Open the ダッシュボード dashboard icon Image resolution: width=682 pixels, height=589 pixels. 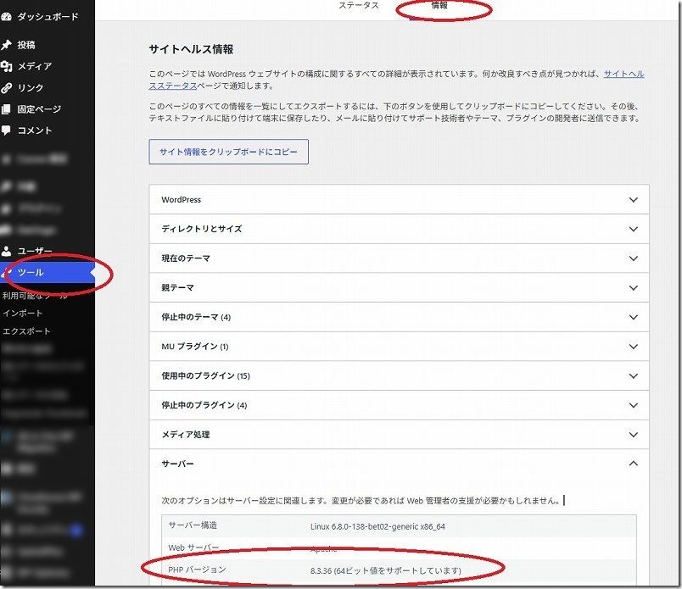(6, 17)
